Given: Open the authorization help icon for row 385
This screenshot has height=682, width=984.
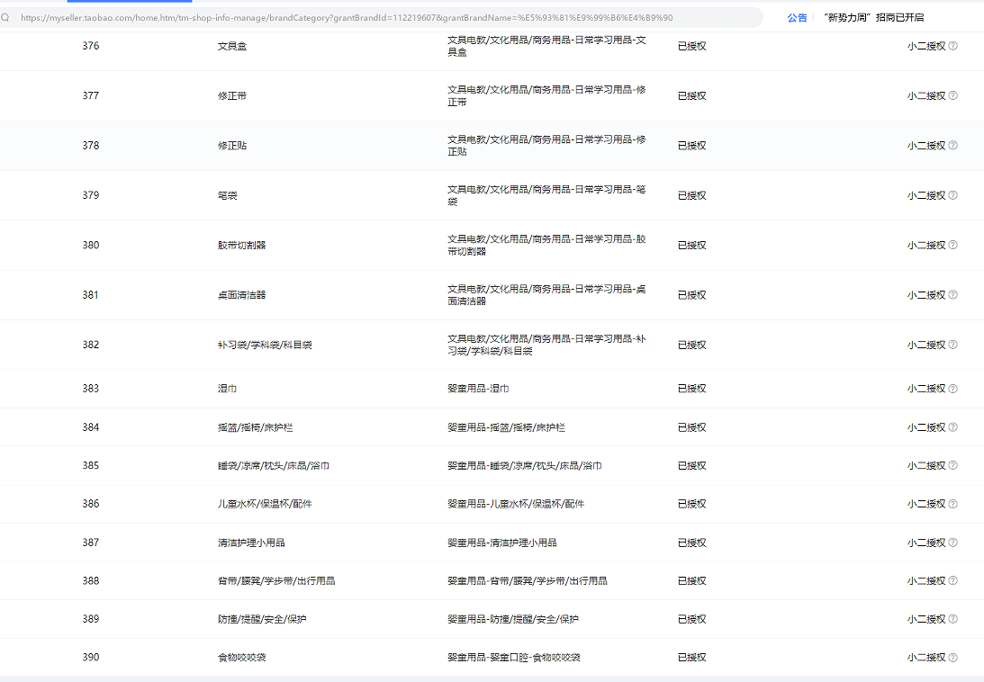Looking at the screenshot, I should pos(952,466).
